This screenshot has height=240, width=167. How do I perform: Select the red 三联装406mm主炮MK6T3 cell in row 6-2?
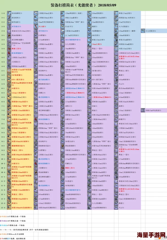[x=75, y=93]
